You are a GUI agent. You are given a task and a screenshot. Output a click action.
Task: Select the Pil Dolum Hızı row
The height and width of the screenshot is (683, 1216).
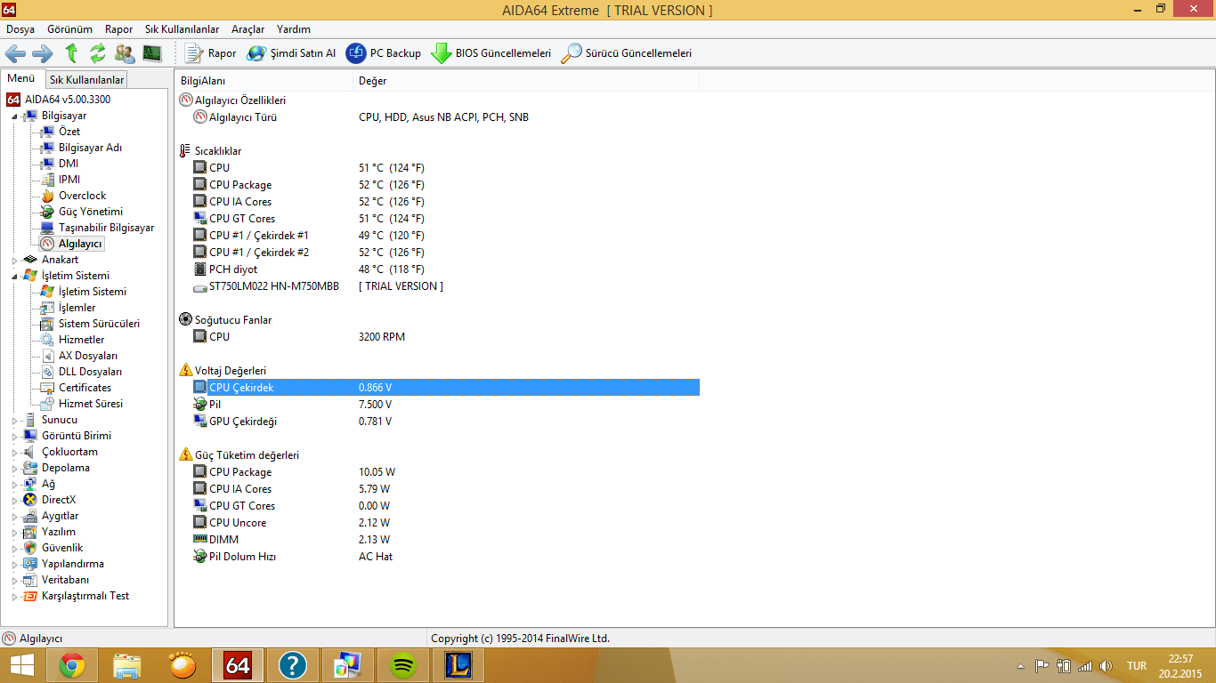click(x=437, y=557)
